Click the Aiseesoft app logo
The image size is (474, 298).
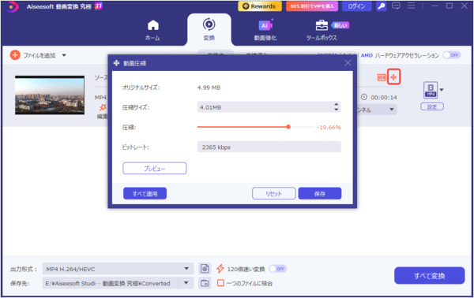[x=12, y=6]
